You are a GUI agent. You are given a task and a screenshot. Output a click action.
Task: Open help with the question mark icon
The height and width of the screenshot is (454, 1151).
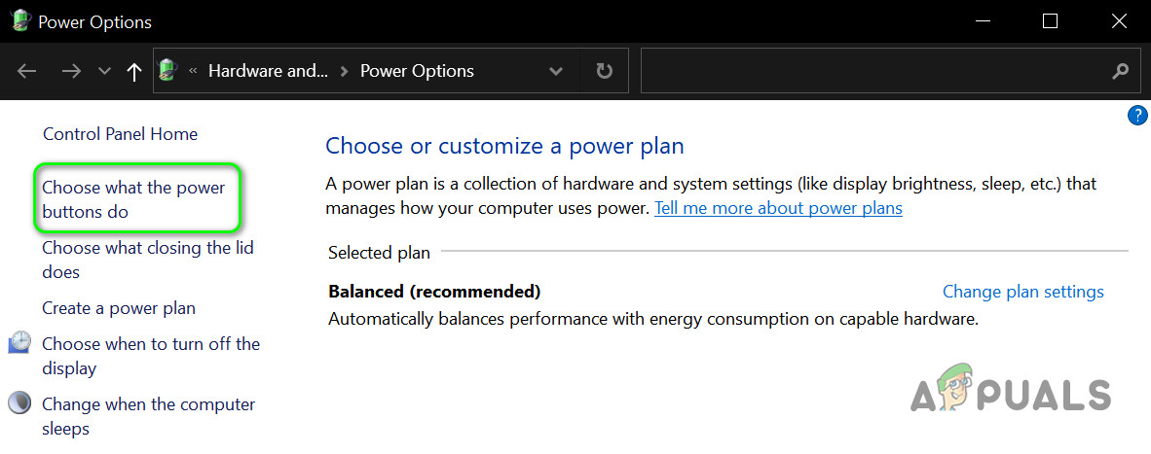(1136, 116)
